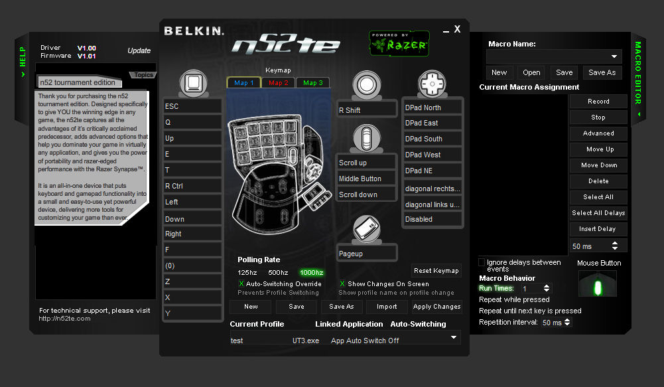Open the n52te.com support link
664x387 pixels.
pos(64,319)
